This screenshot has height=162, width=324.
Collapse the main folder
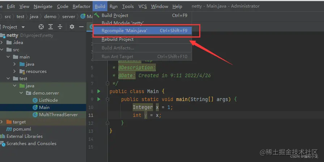pyautogui.click(x=8, y=57)
